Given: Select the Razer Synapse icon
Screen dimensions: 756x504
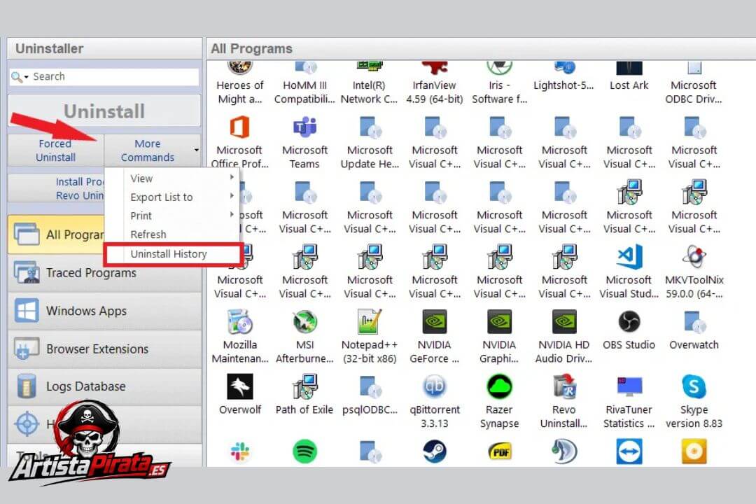Looking at the screenshot, I should (500, 387).
